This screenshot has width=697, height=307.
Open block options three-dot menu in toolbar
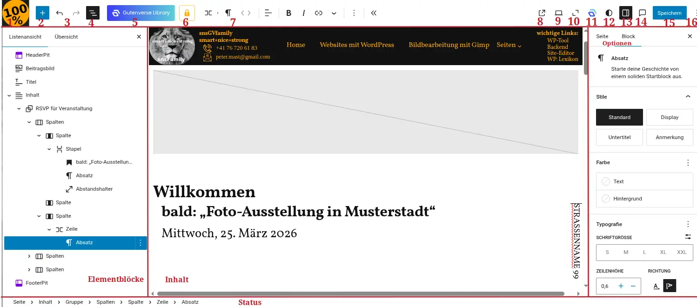click(354, 13)
